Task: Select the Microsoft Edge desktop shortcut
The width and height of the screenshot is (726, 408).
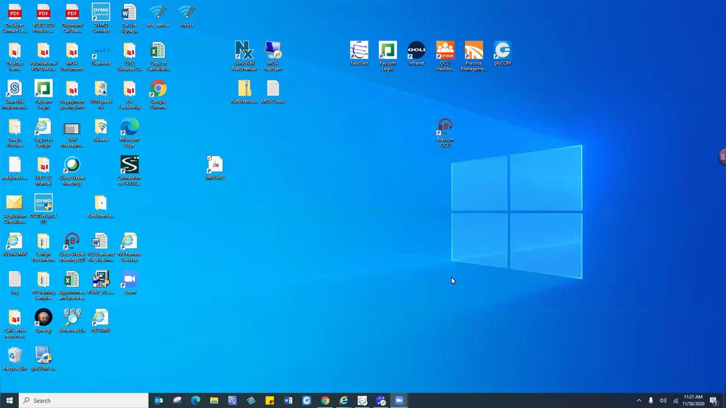Action: click(129, 128)
